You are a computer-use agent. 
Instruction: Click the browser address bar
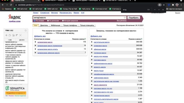(86, 5)
